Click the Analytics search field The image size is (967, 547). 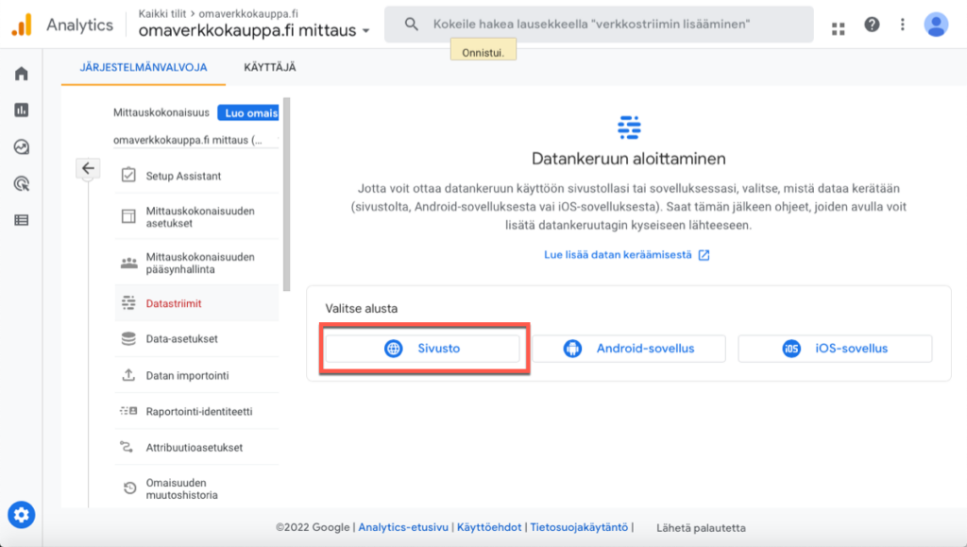point(598,25)
